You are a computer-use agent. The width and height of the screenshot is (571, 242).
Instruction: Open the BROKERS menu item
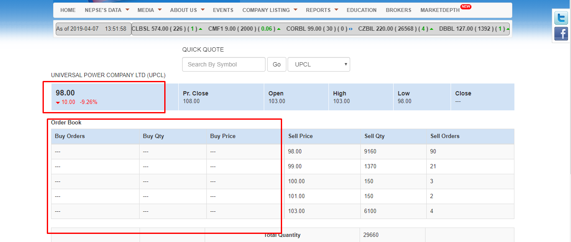pos(398,10)
